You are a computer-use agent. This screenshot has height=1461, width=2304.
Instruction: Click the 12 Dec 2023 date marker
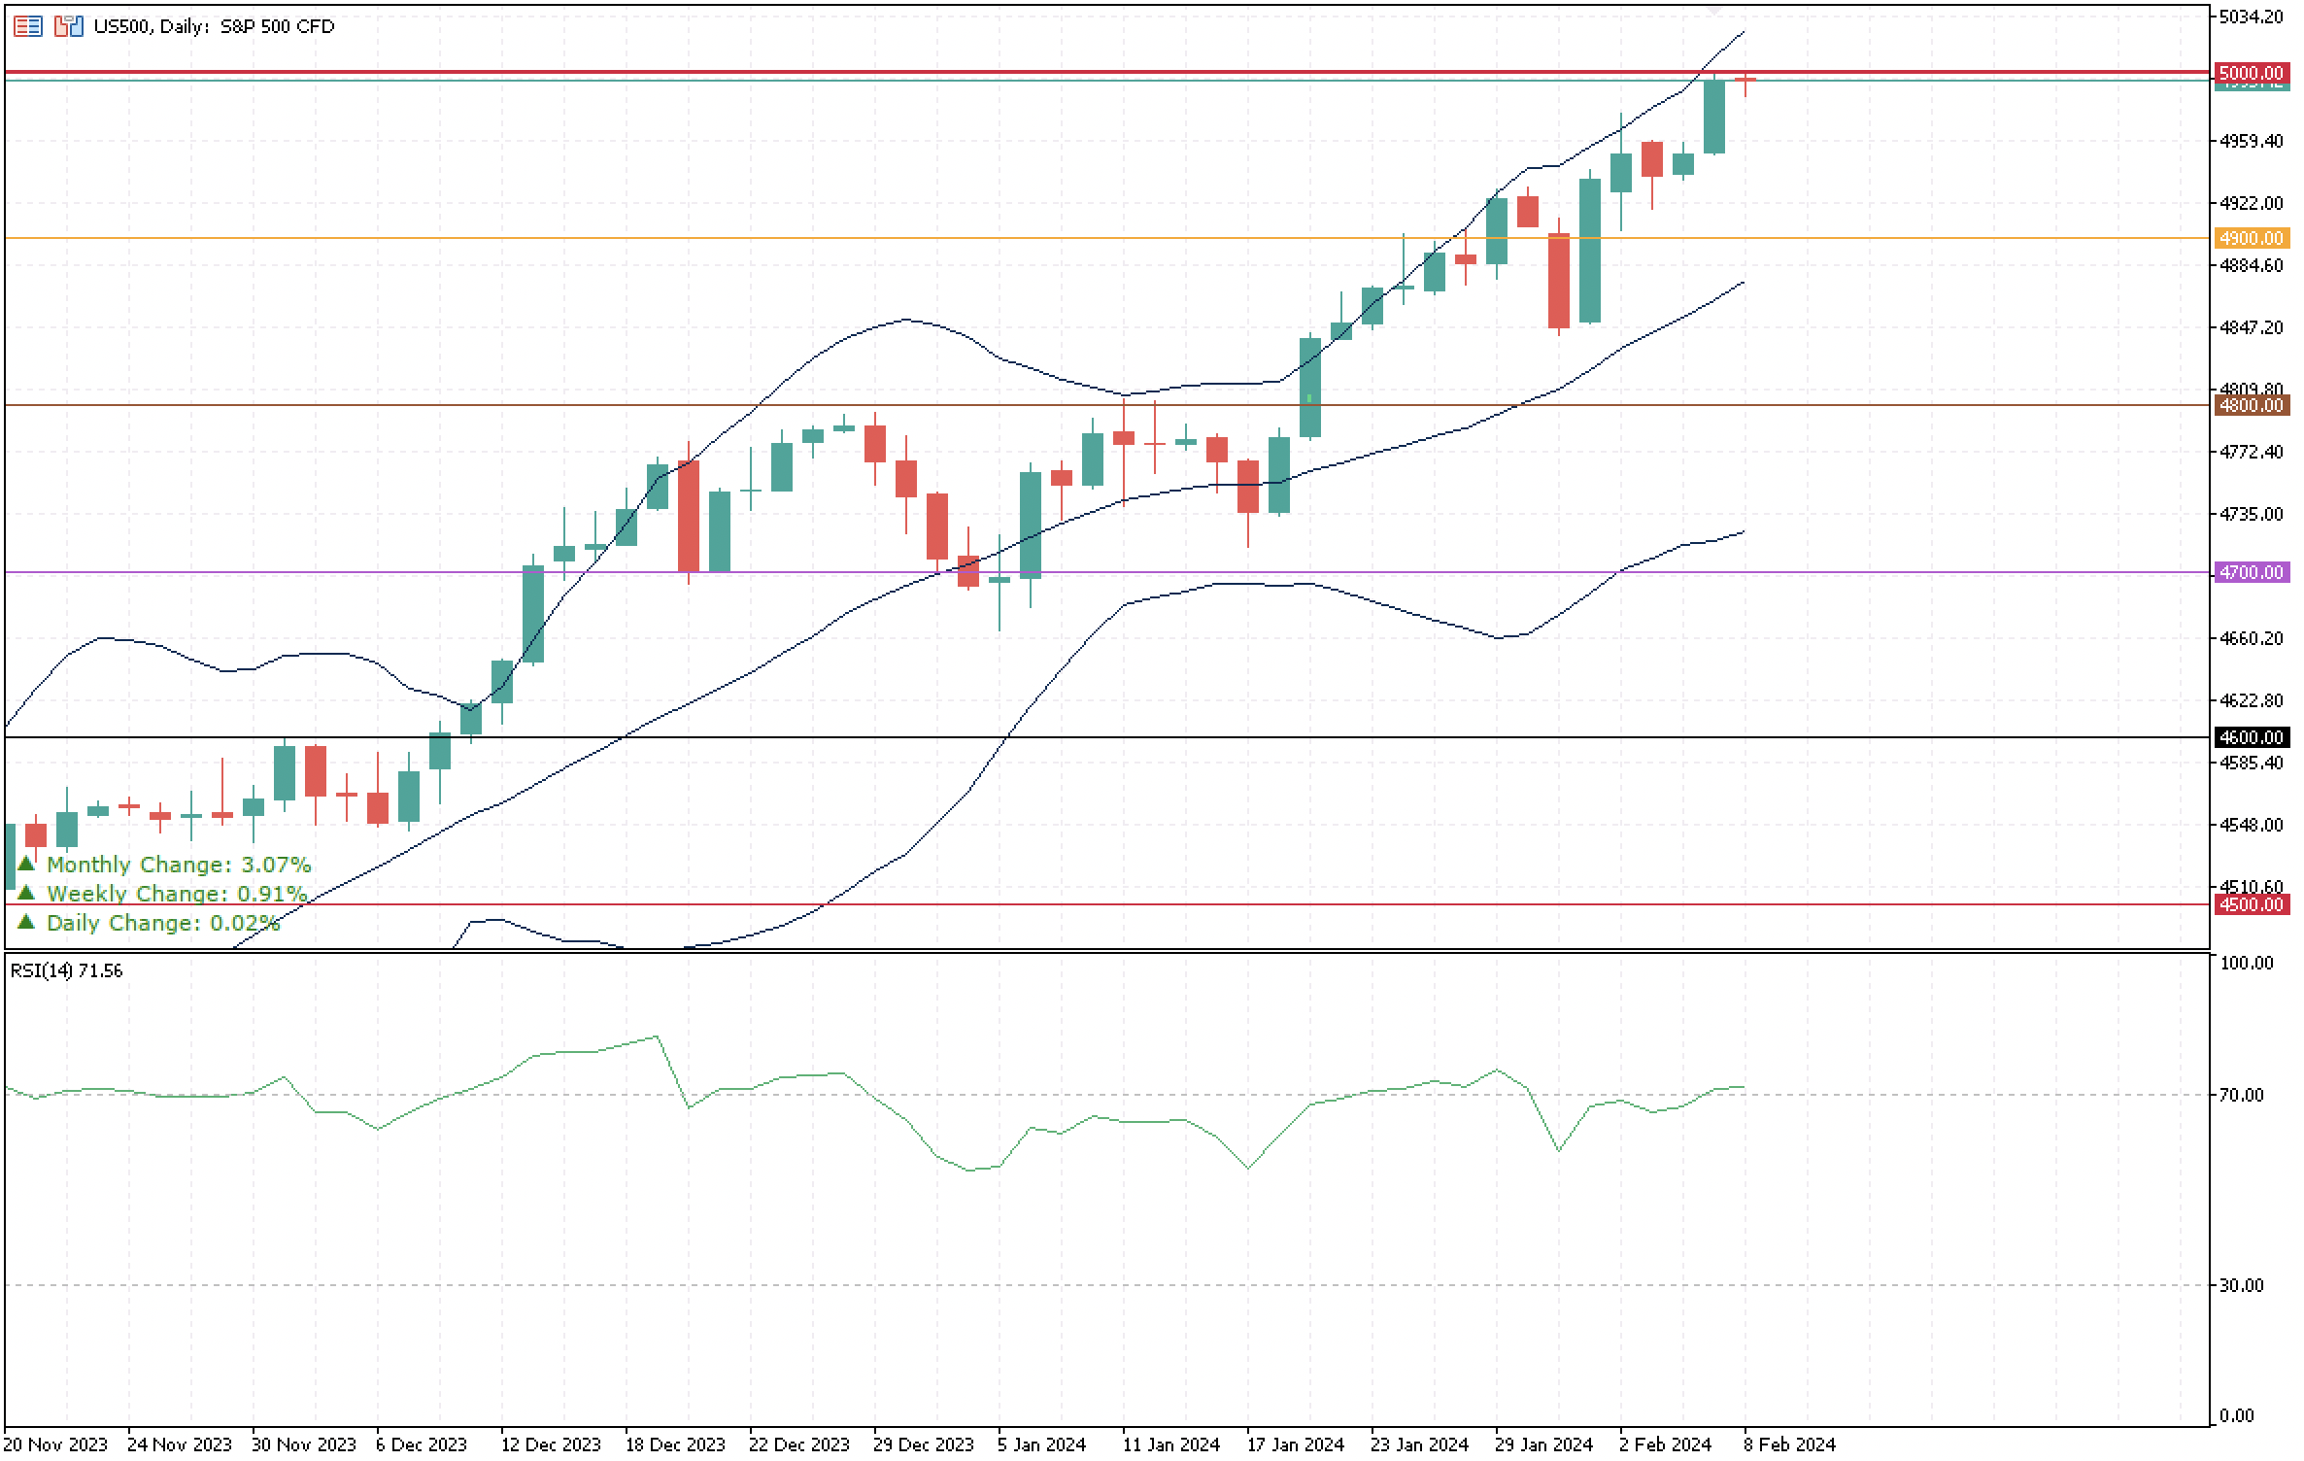tap(549, 1444)
